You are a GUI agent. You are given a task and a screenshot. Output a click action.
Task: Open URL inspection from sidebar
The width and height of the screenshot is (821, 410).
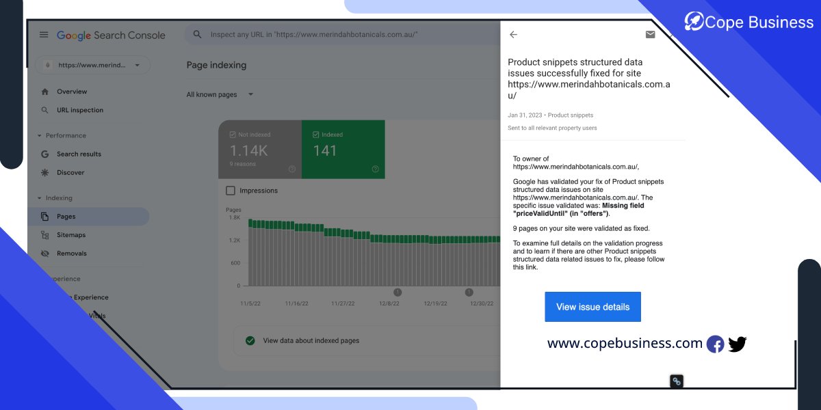click(80, 110)
